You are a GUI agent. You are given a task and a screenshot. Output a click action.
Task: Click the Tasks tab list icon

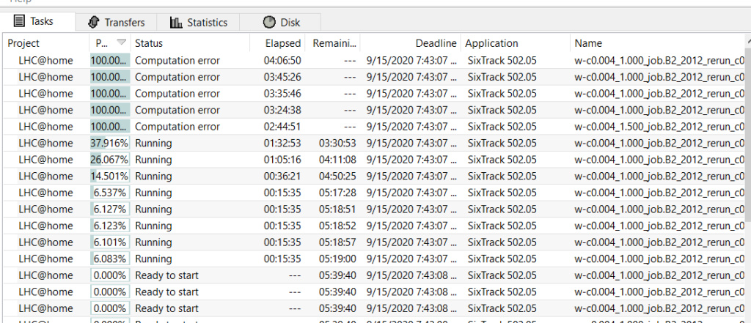[18, 21]
